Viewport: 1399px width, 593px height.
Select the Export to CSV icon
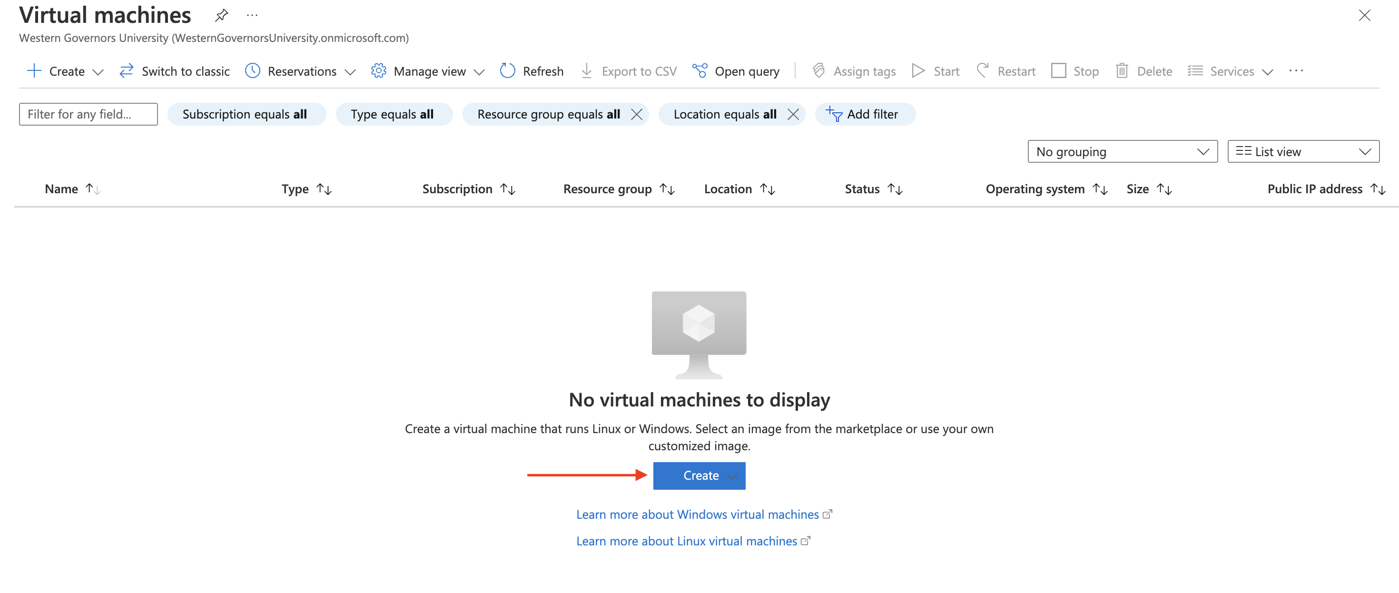587,70
